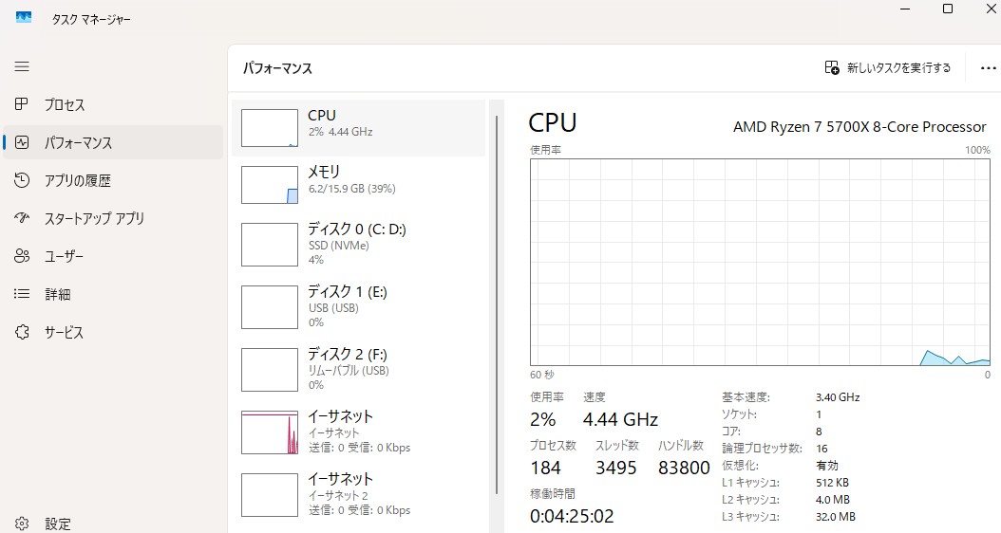Click the L2 cache value 4.0 MB
The image size is (1001, 533).
833,499
